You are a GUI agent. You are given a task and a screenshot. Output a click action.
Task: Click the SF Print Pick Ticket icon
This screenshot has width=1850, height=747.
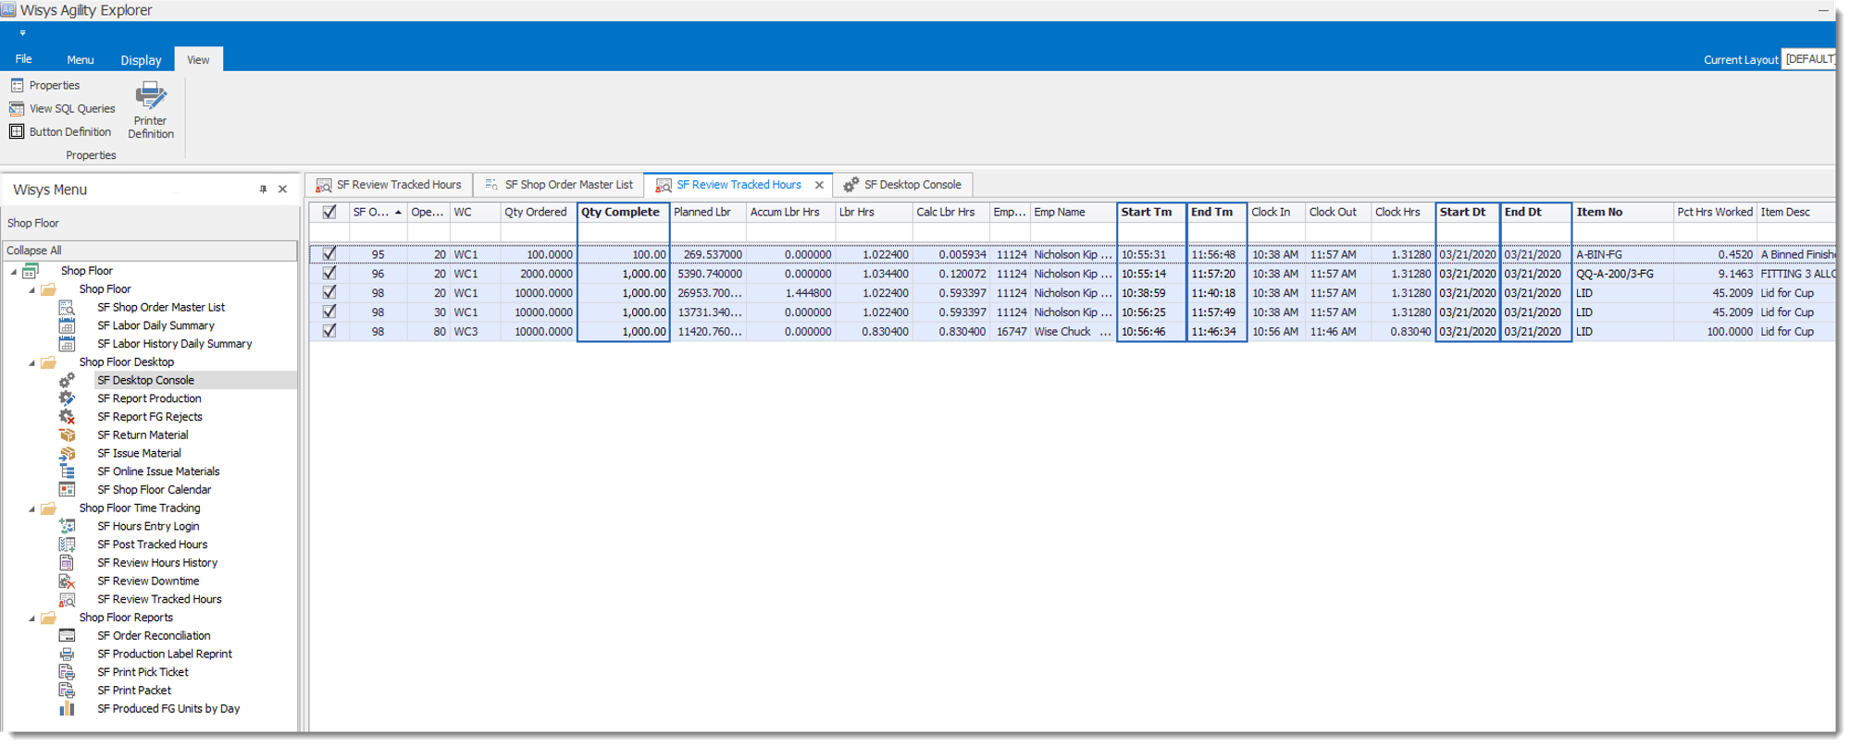click(67, 672)
